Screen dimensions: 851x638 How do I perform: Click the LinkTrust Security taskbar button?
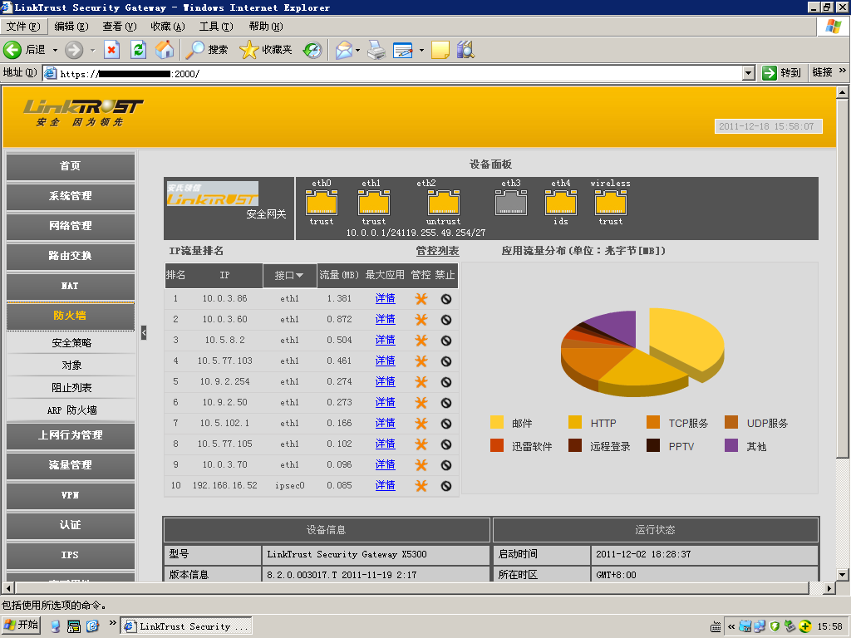pyautogui.click(x=186, y=626)
